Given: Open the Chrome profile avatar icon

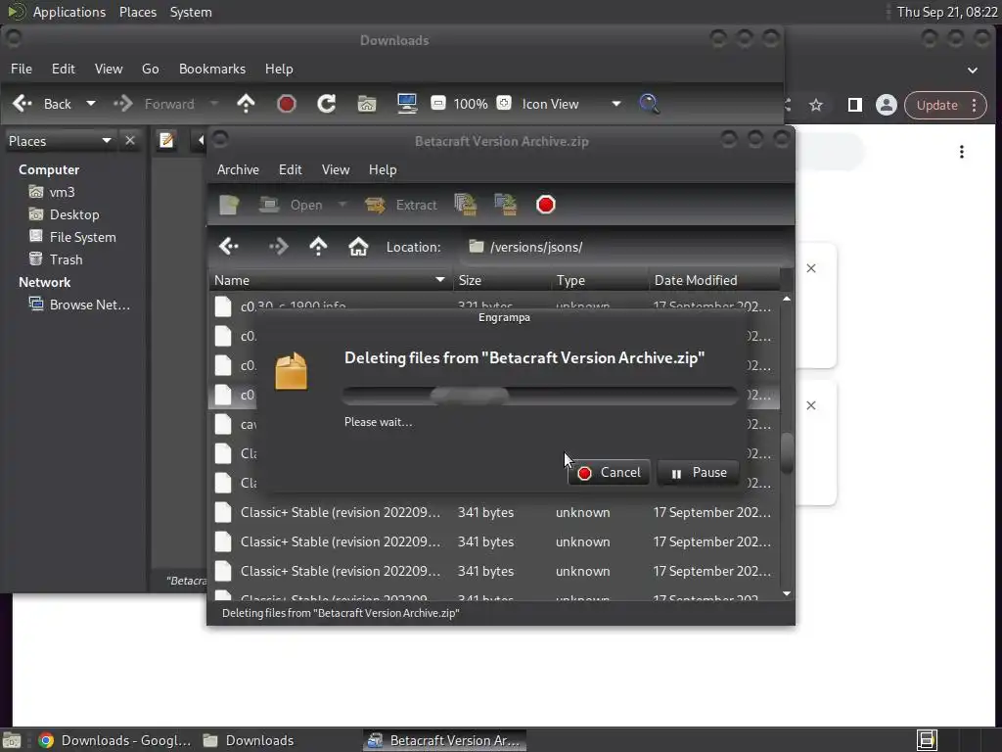Looking at the screenshot, I should [887, 105].
